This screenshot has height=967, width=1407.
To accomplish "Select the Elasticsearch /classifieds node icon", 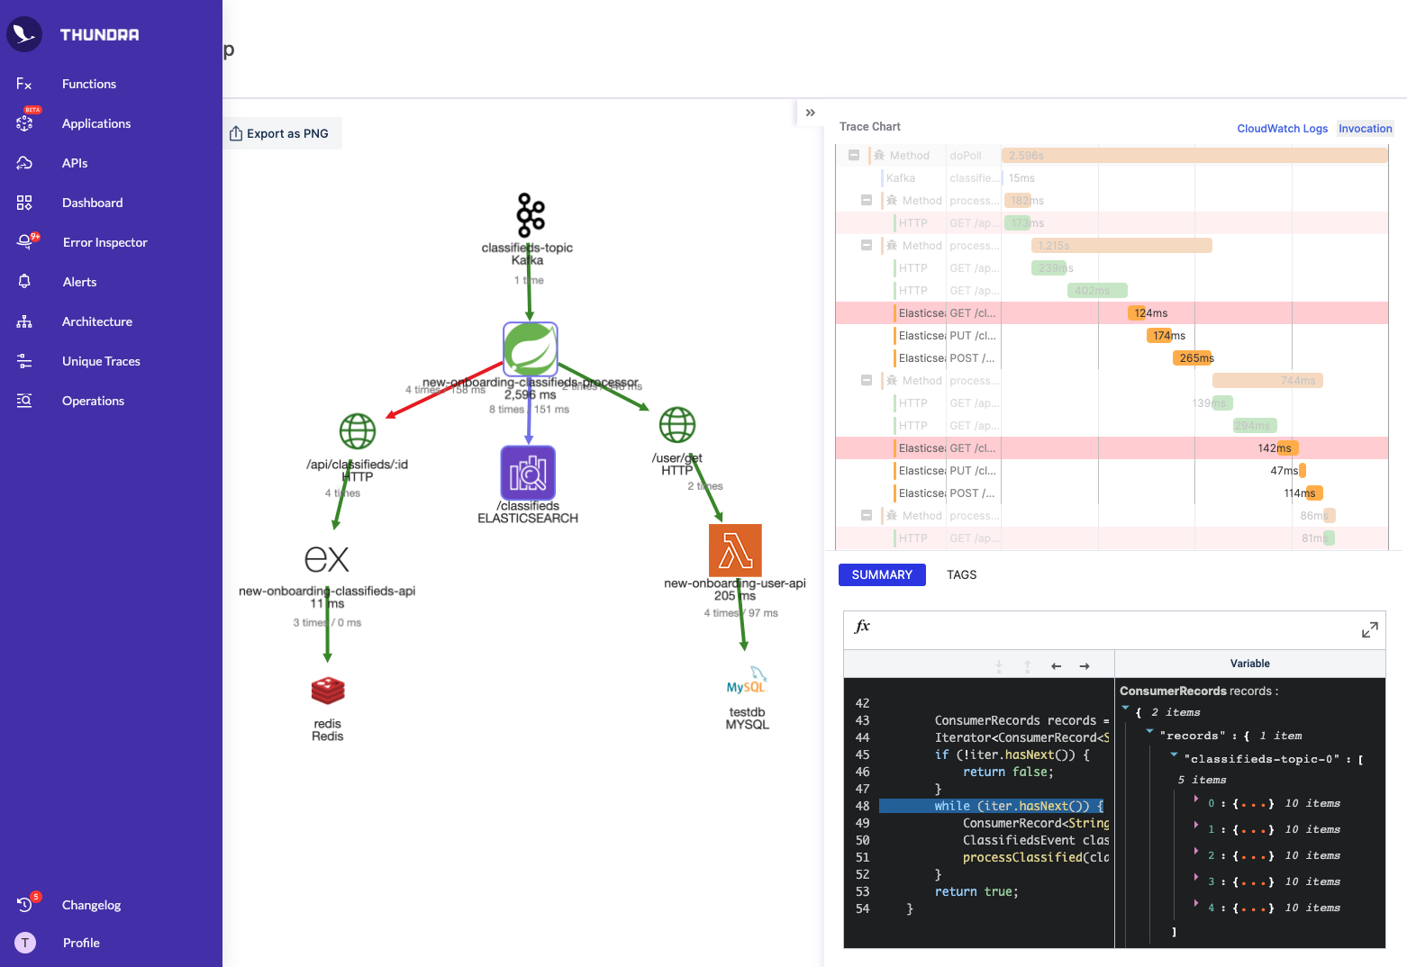I will click(528, 473).
